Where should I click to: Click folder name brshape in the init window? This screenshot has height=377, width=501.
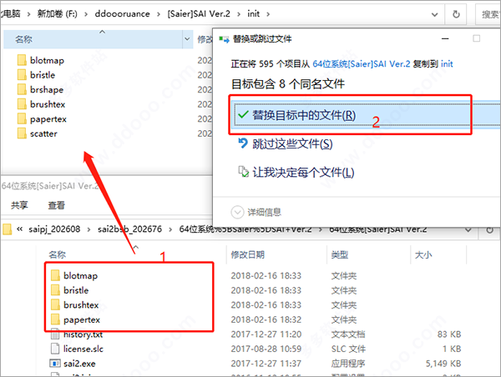[47, 90]
